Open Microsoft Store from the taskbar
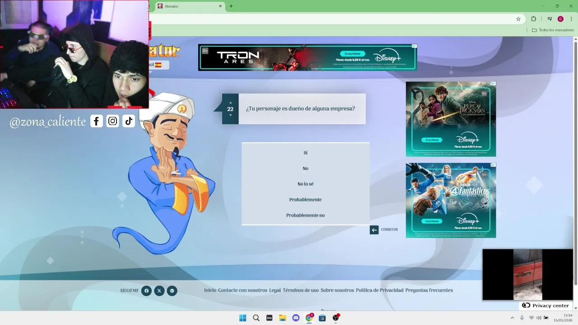 click(322, 318)
